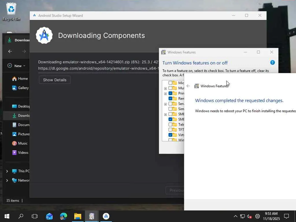This screenshot has height=222, width=296.
Task: Open Task View on the taskbar
Action: (x=35, y=216)
